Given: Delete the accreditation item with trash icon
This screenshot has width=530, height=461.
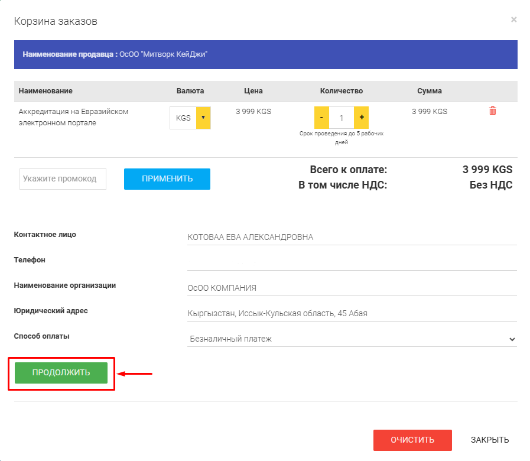Looking at the screenshot, I should (x=493, y=111).
